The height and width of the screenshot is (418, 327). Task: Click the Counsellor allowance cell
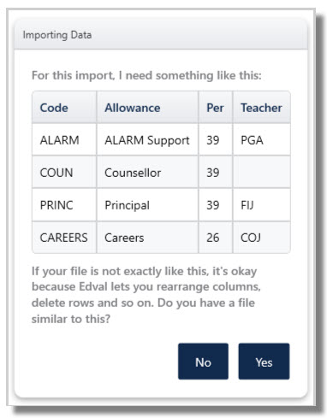pyautogui.click(x=147, y=172)
